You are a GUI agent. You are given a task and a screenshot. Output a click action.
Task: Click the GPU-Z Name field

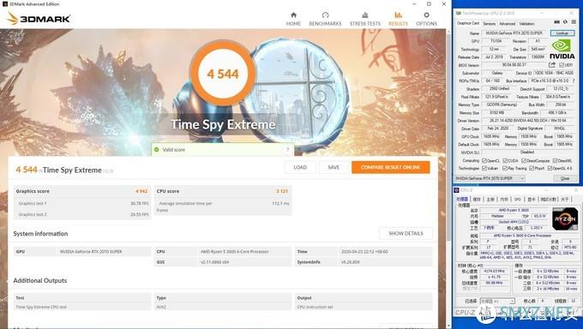click(514, 33)
